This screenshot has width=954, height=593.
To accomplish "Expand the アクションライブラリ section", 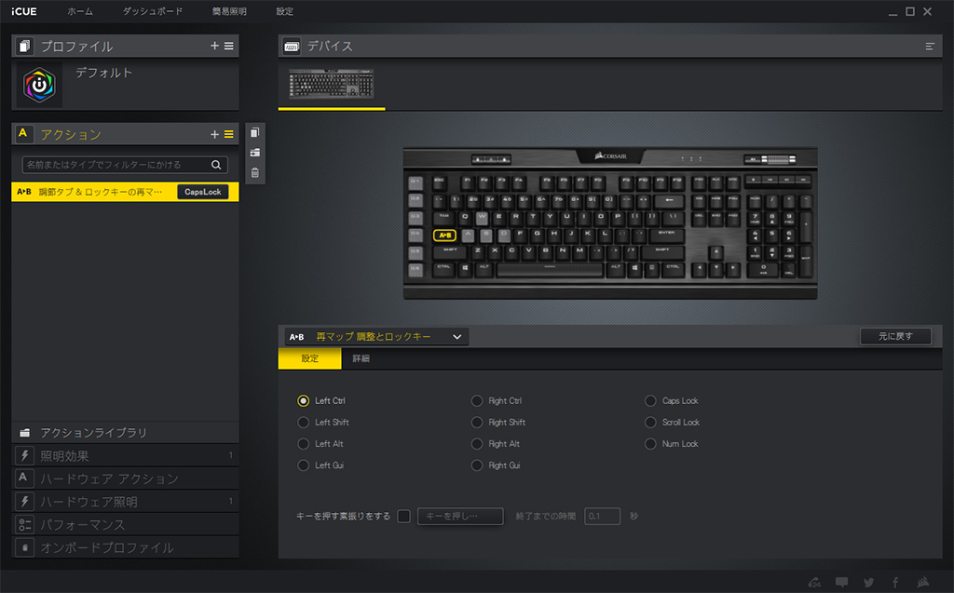I will coord(125,433).
